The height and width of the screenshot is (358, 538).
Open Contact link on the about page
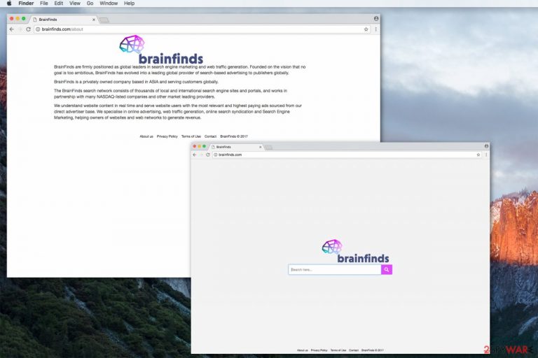click(210, 136)
